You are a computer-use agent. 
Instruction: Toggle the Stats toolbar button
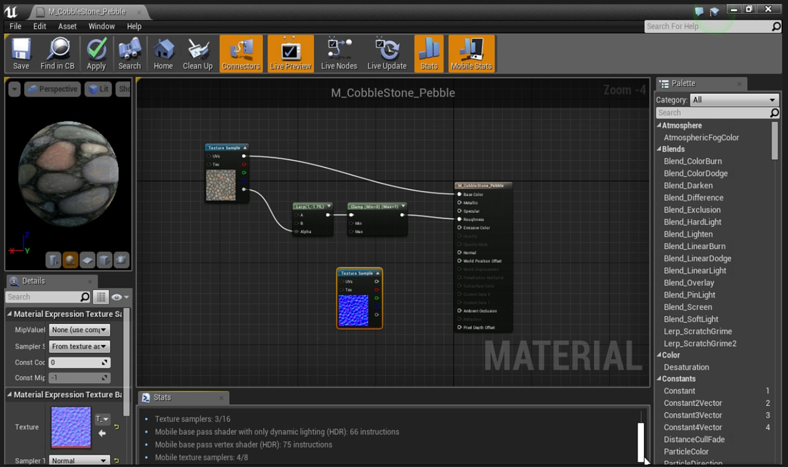pos(429,54)
